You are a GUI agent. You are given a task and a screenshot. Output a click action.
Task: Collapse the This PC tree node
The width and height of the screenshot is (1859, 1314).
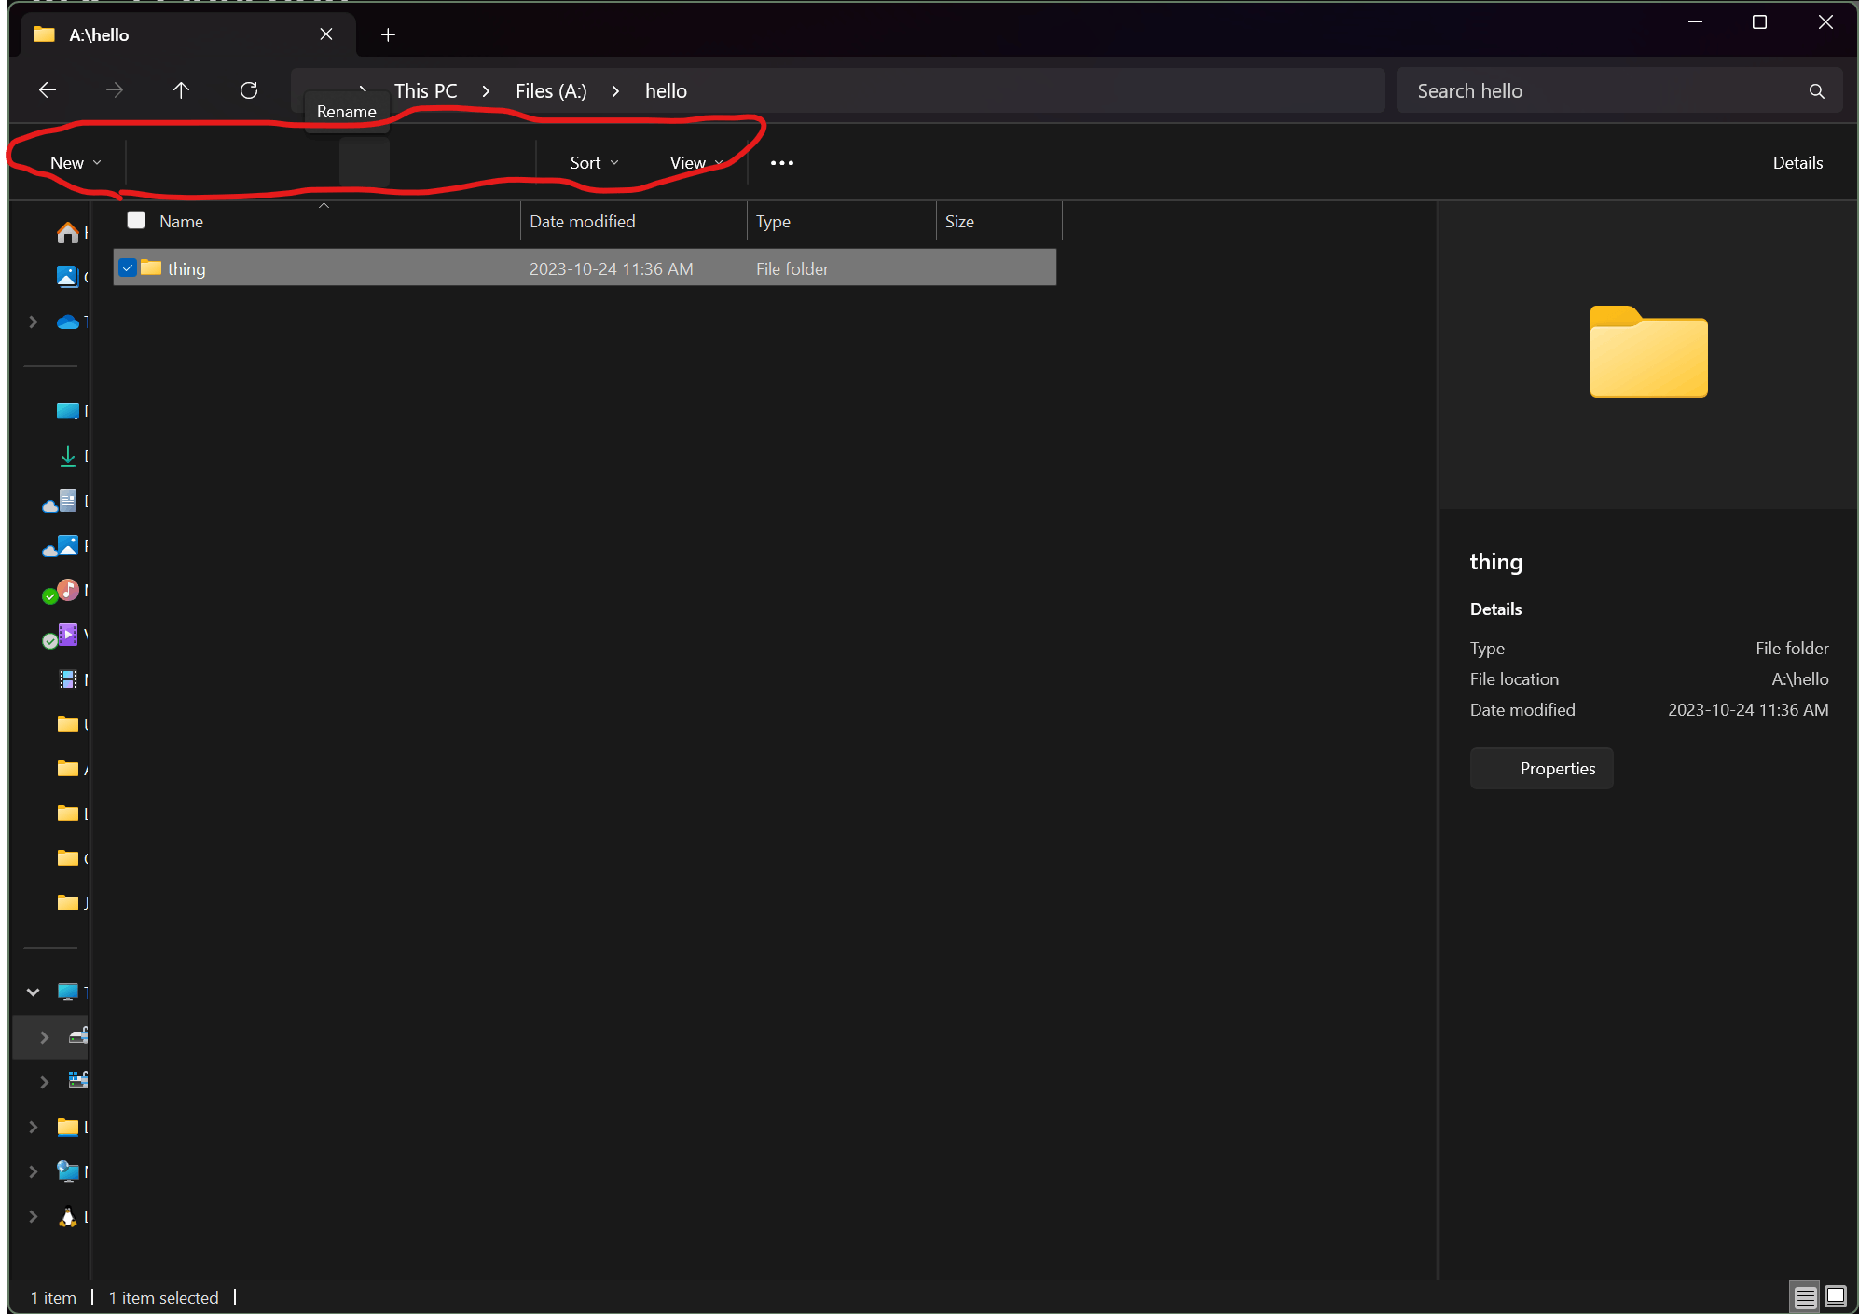[x=34, y=992]
